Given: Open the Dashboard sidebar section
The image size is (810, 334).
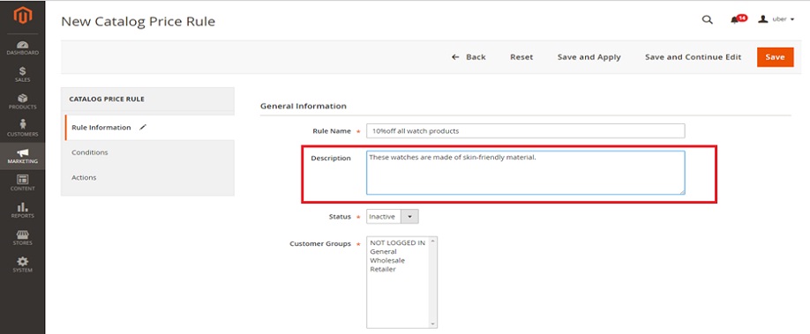Looking at the screenshot, I should 22,48.
